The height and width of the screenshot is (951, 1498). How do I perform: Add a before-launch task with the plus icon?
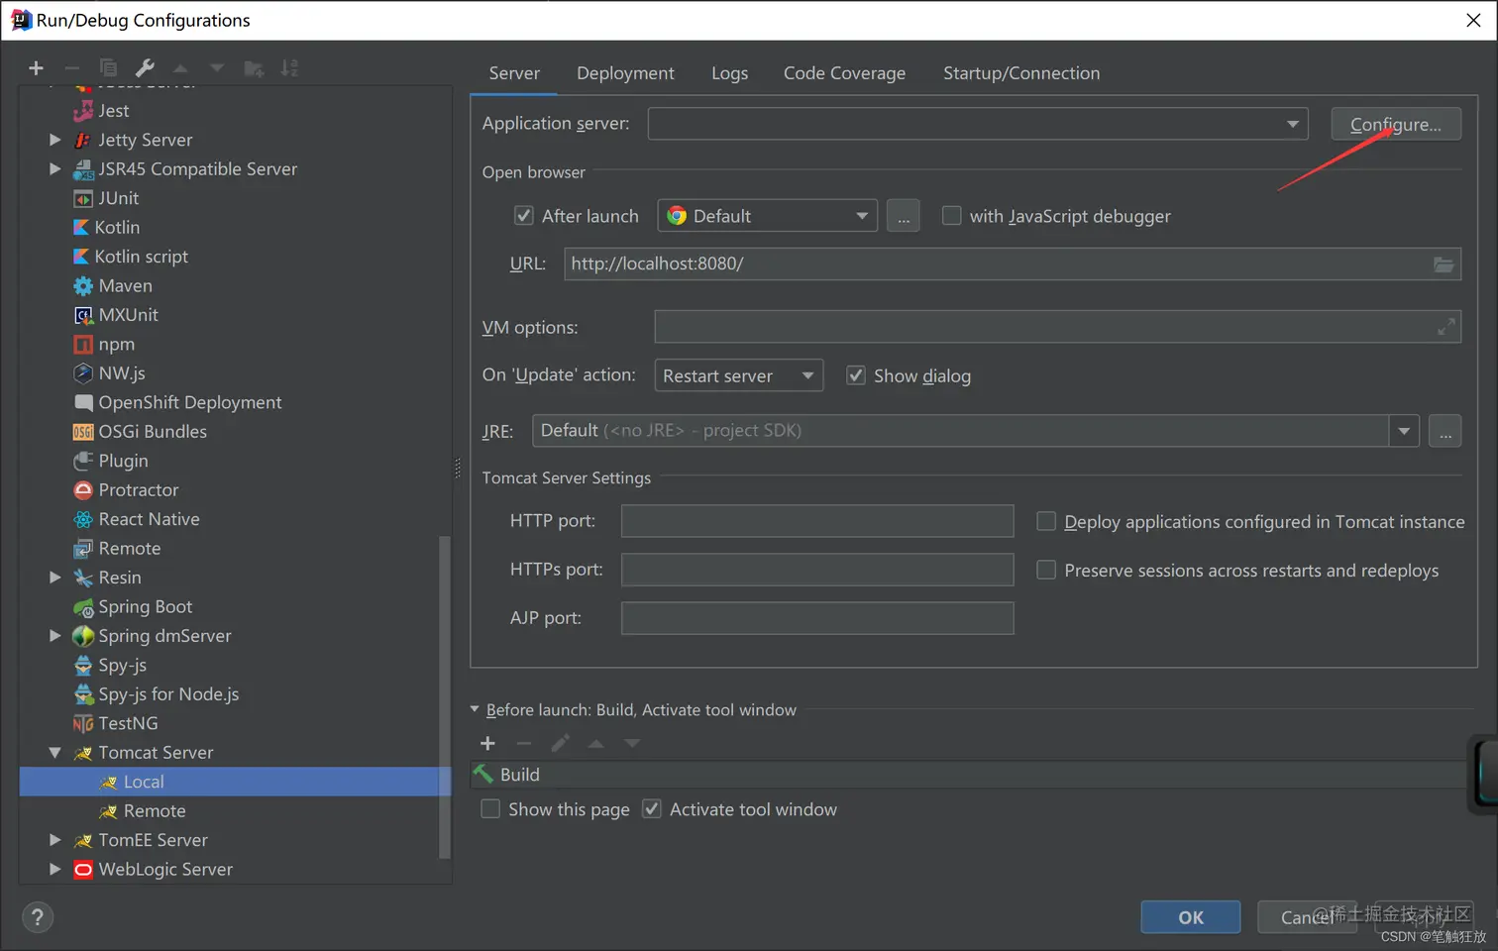point(487,743)
